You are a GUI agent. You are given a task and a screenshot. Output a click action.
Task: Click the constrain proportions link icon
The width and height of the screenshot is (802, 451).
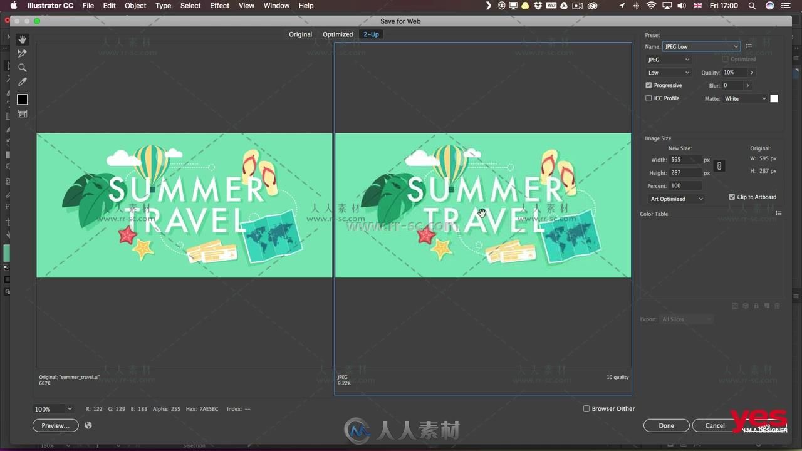tap(719, 166)
